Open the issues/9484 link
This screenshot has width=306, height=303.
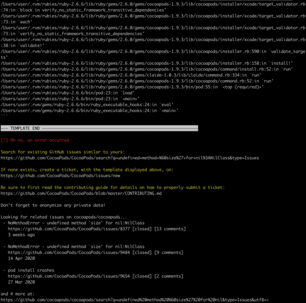pyautogui.click(x=68, y=253)
